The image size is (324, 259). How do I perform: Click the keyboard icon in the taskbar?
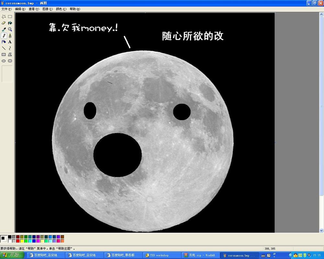(263, 256)
